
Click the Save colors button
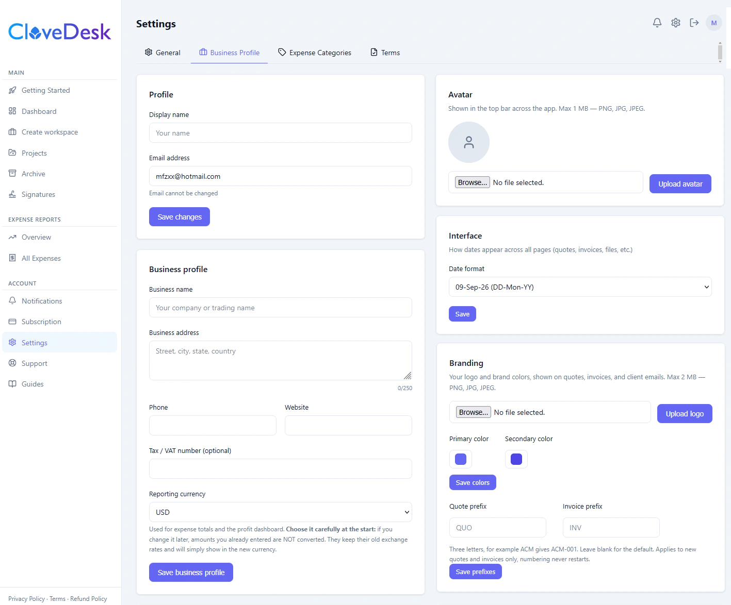point(473,482)
